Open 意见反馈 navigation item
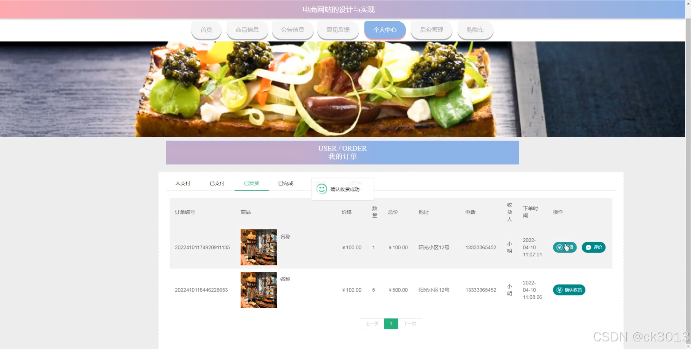Screen dimensions: 691x349 point(338,30)
